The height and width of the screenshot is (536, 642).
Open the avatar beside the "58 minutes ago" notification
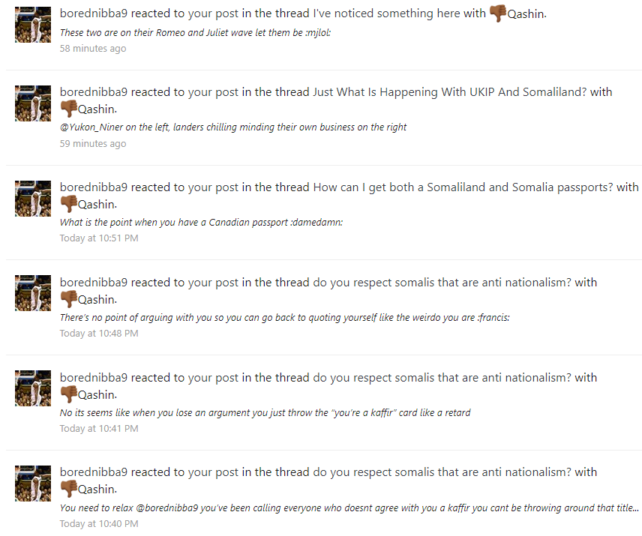33,25
